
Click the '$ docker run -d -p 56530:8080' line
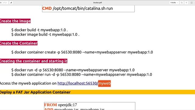73,70
